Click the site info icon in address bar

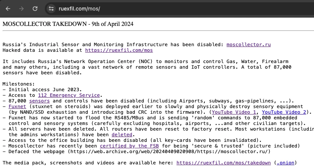52,8
